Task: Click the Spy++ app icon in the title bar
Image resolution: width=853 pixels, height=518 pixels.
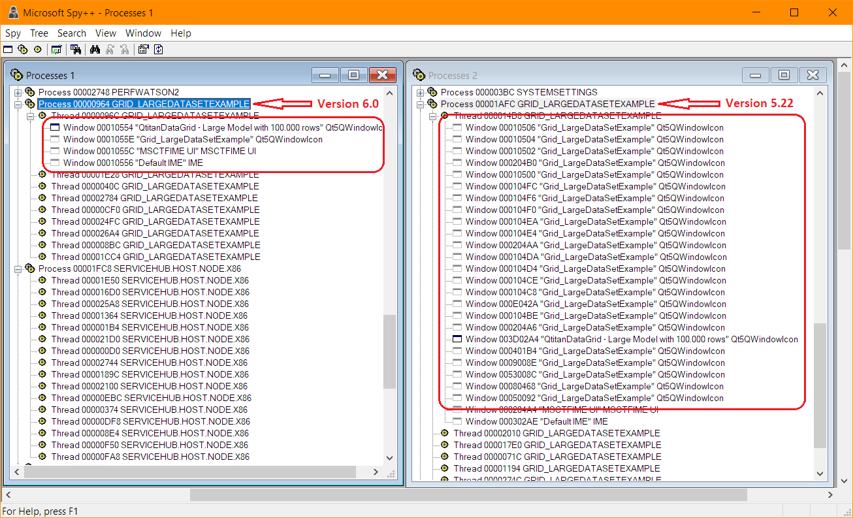Action: [x=12, y=12]
